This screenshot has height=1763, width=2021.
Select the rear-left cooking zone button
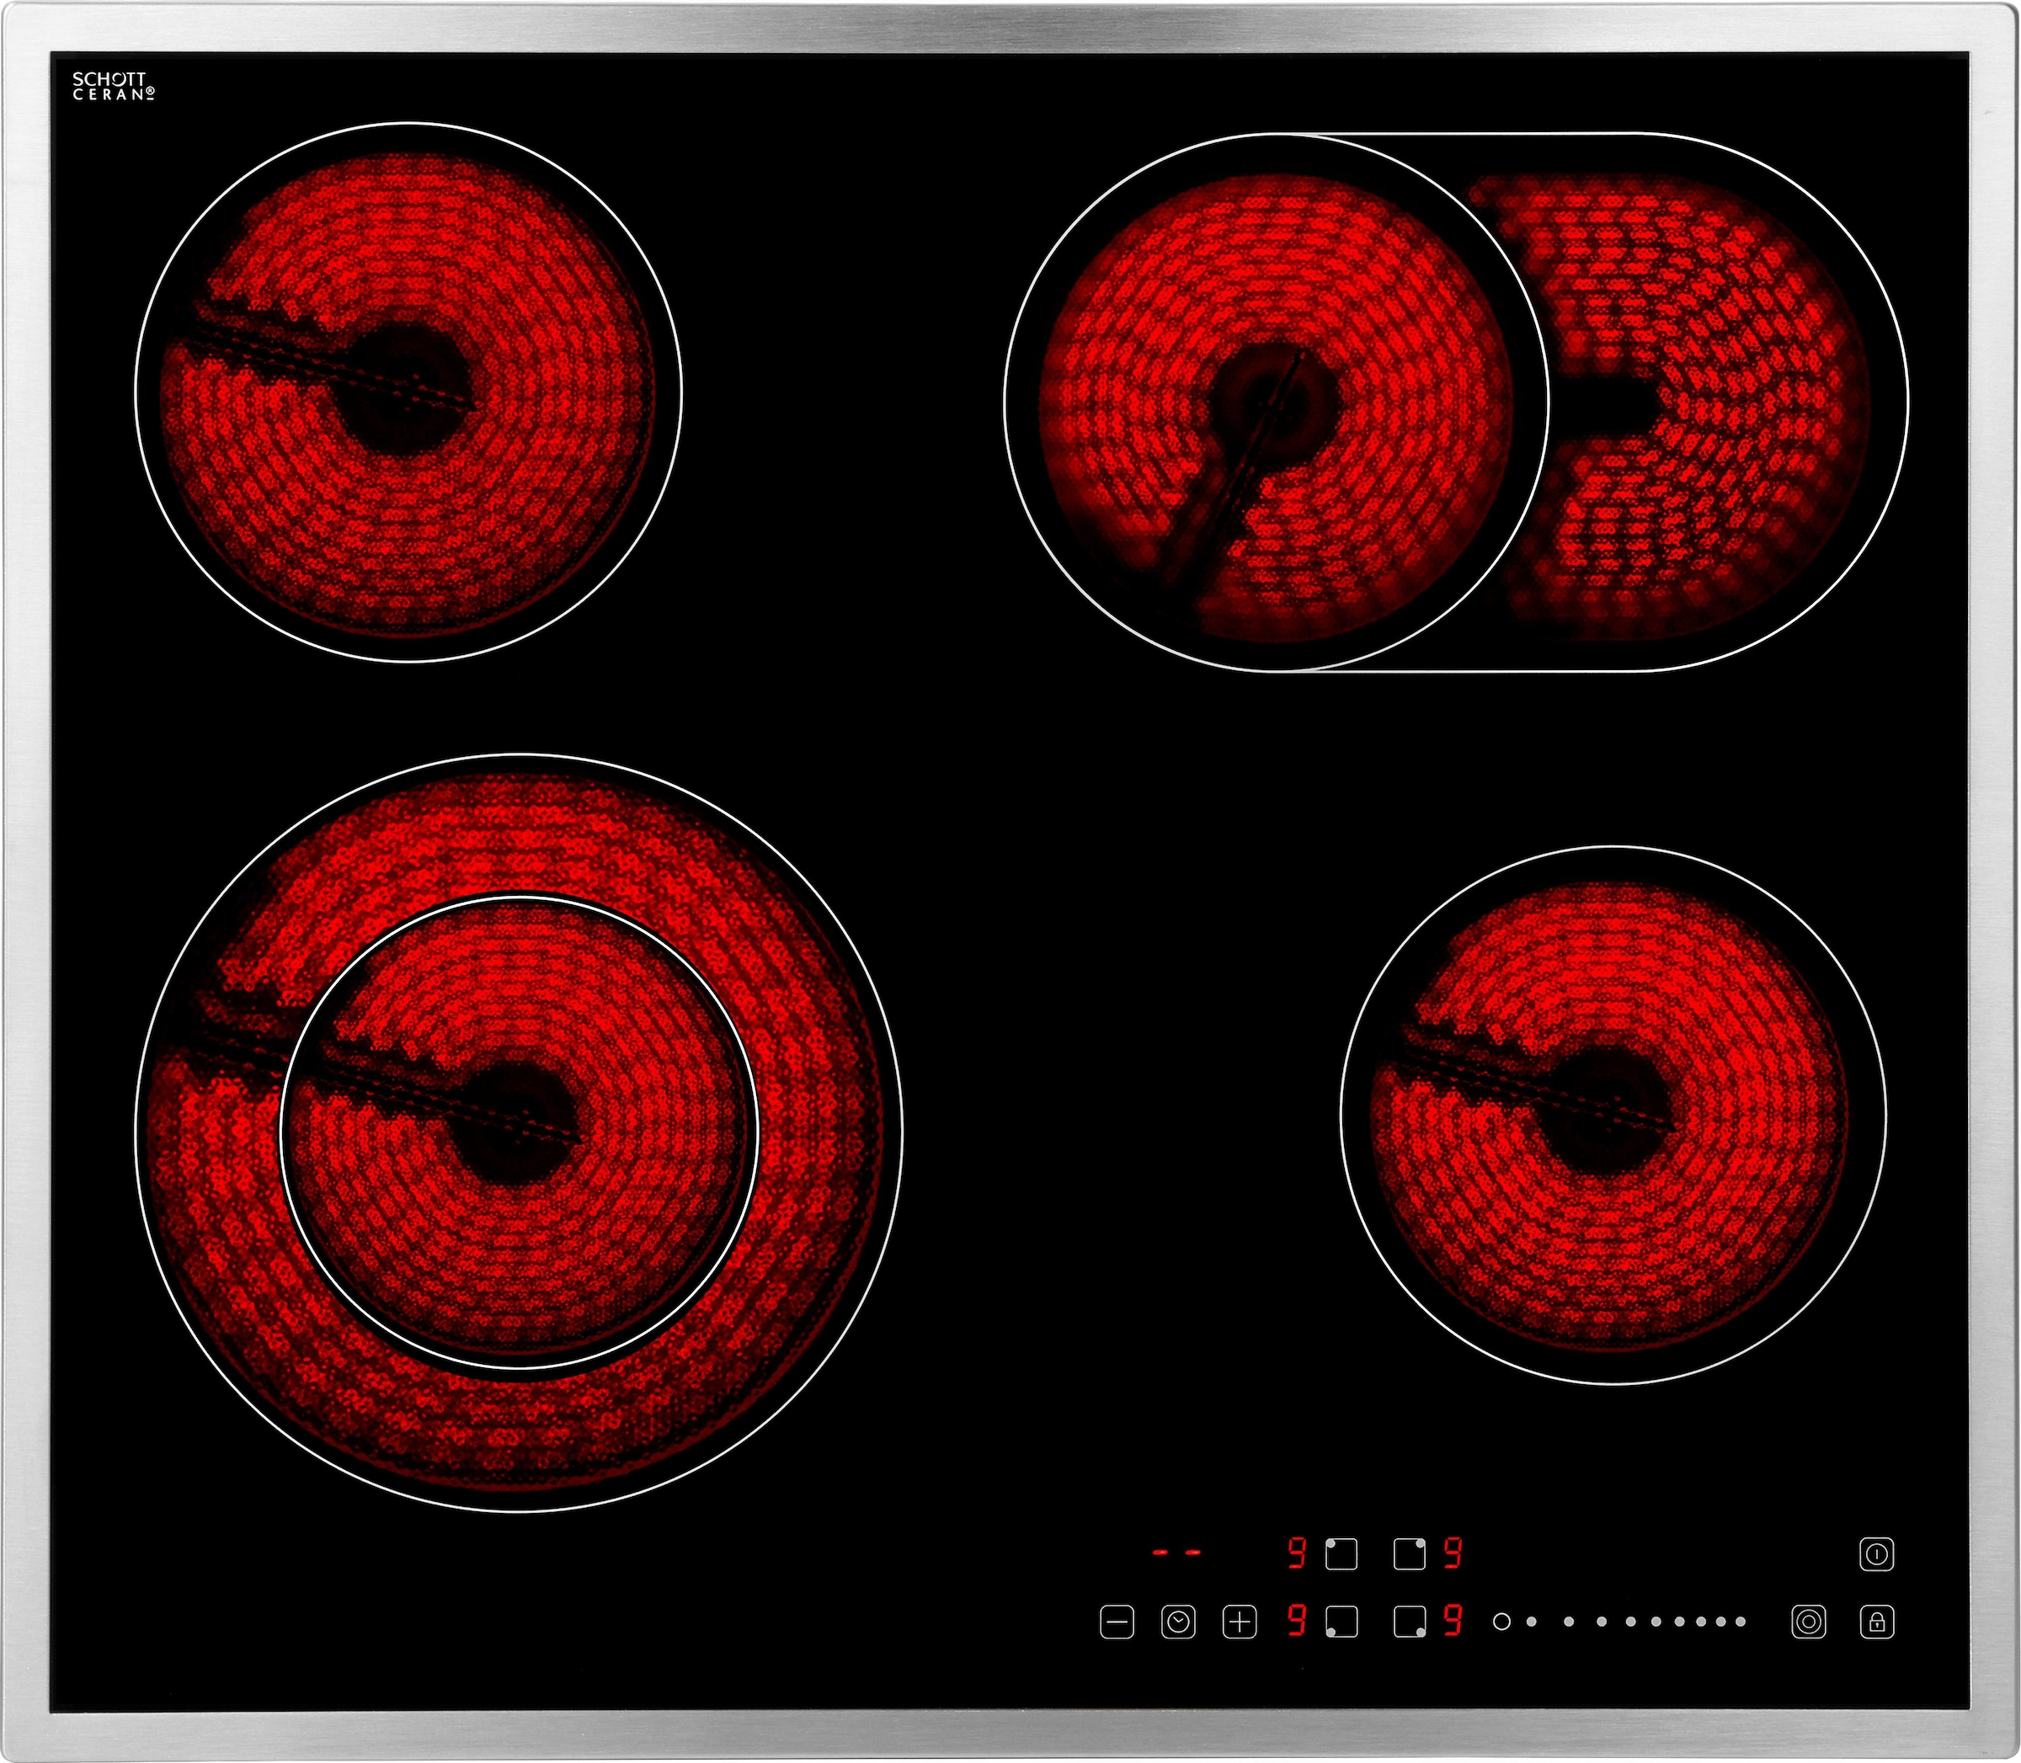[x=1341, y=1553]
